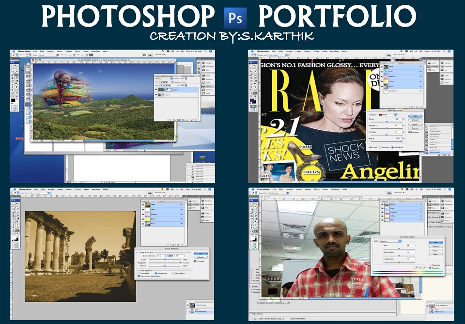465x324 pixels.
Task: Pick add-to-sample eyedropper in Hue/Saturation dialog
Action: [420, 267]
